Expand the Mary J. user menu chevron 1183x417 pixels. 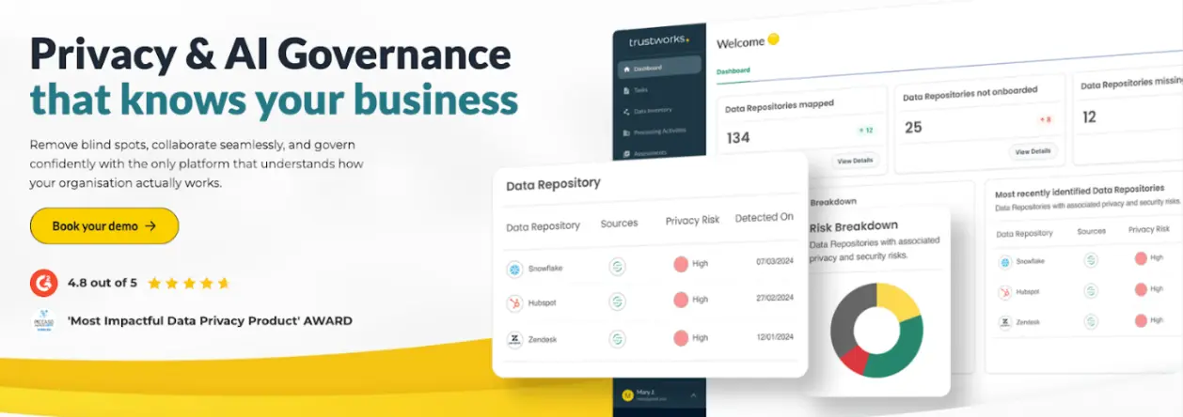694,395
